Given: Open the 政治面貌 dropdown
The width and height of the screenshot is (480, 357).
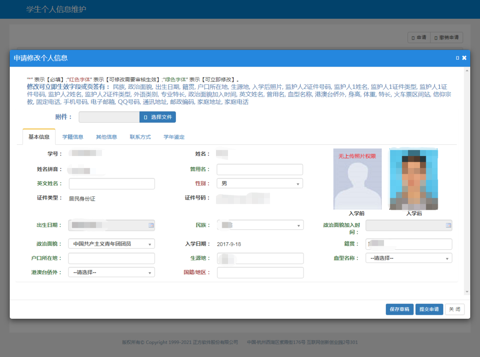Looking at the screenshot, I should (x=111, y=244).
